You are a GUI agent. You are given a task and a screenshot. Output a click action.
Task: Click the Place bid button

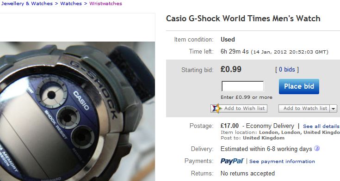(299, 86)
